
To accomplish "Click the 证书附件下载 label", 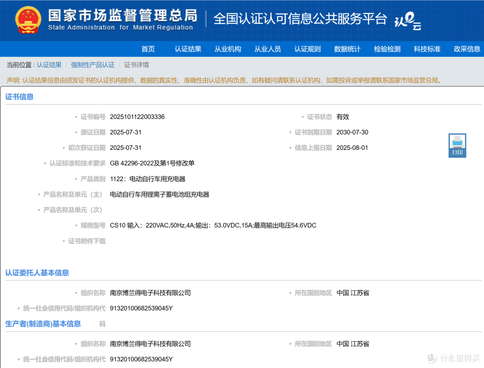I will point(87,241).
